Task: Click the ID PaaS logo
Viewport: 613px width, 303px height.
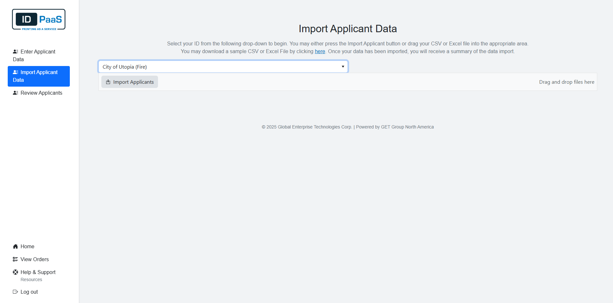Action: [38, 19]
